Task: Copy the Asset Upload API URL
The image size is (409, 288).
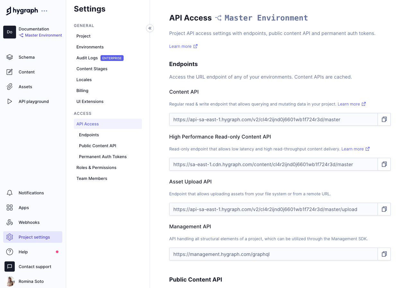Action: pos(384,209)
